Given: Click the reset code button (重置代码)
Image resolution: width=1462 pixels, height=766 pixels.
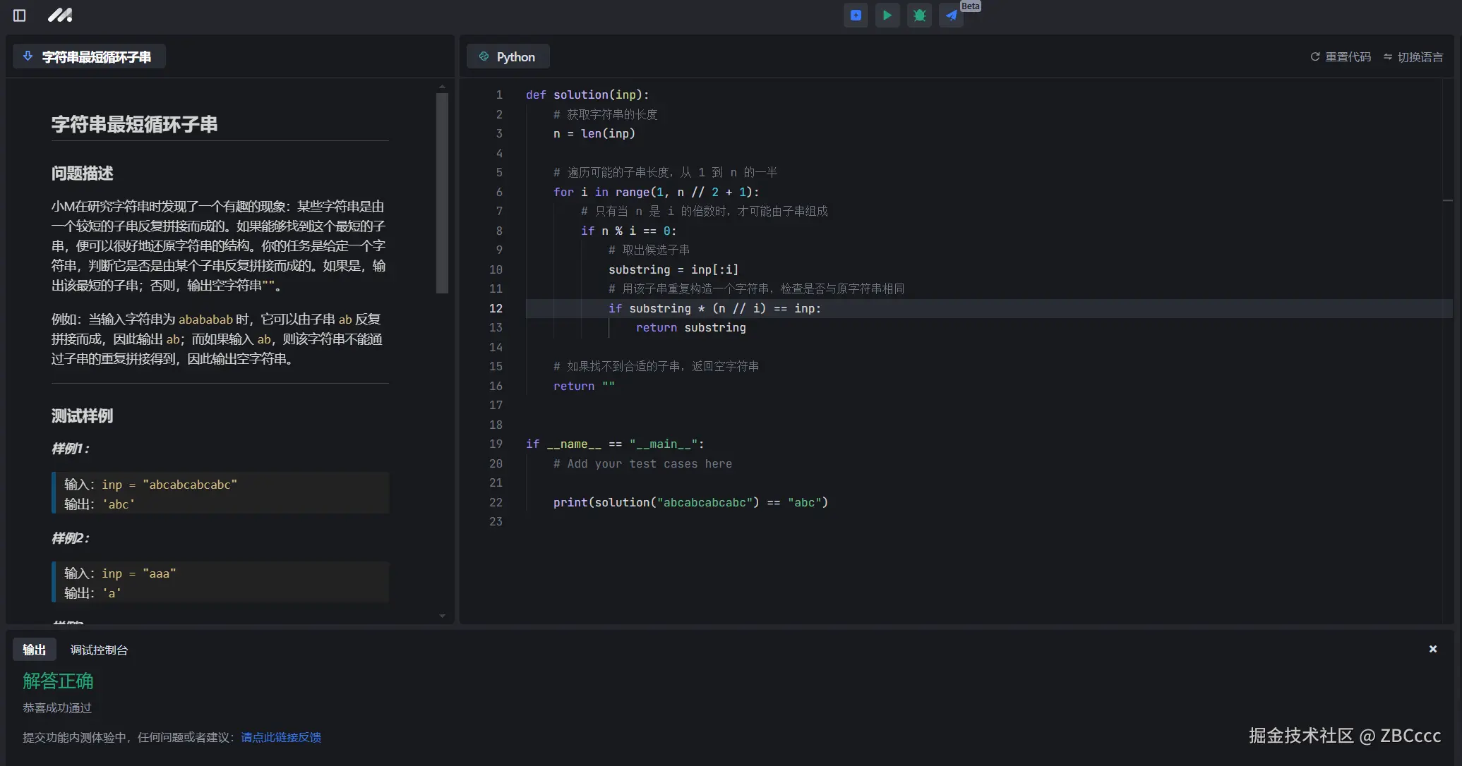Looking at the screenshot, I should (x=1341, y=57).
